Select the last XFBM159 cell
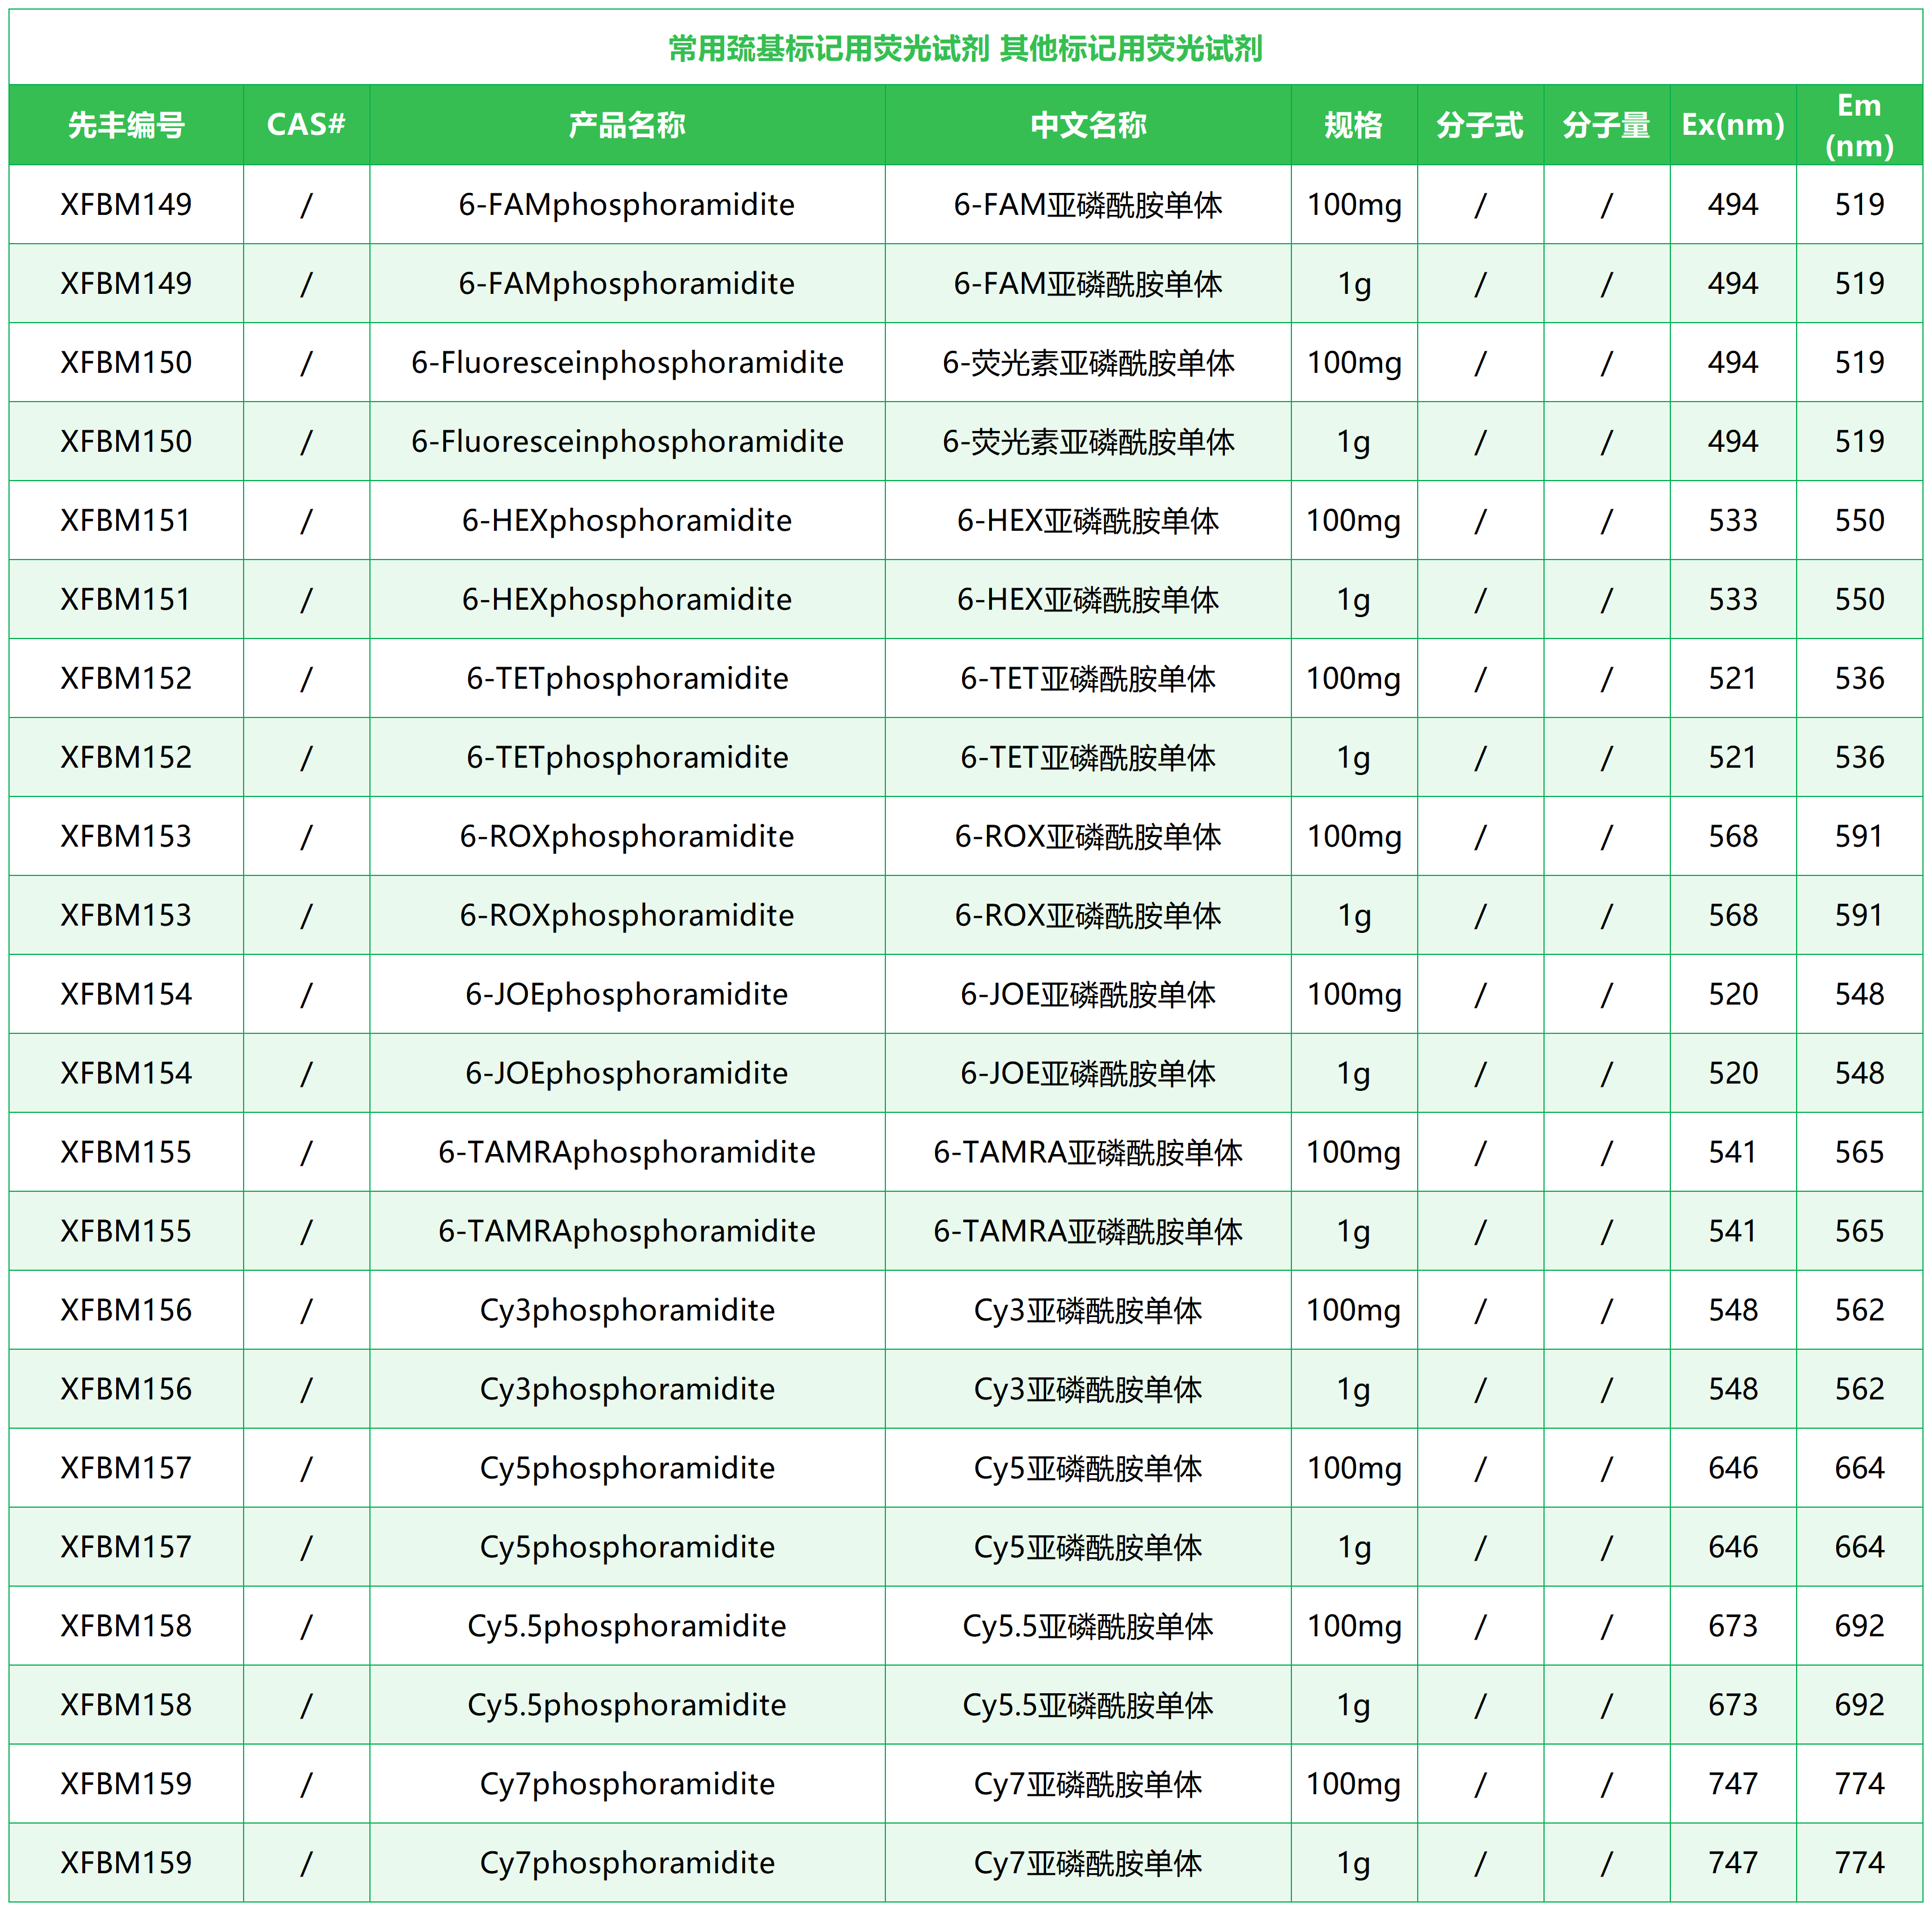 [126, 1863]
